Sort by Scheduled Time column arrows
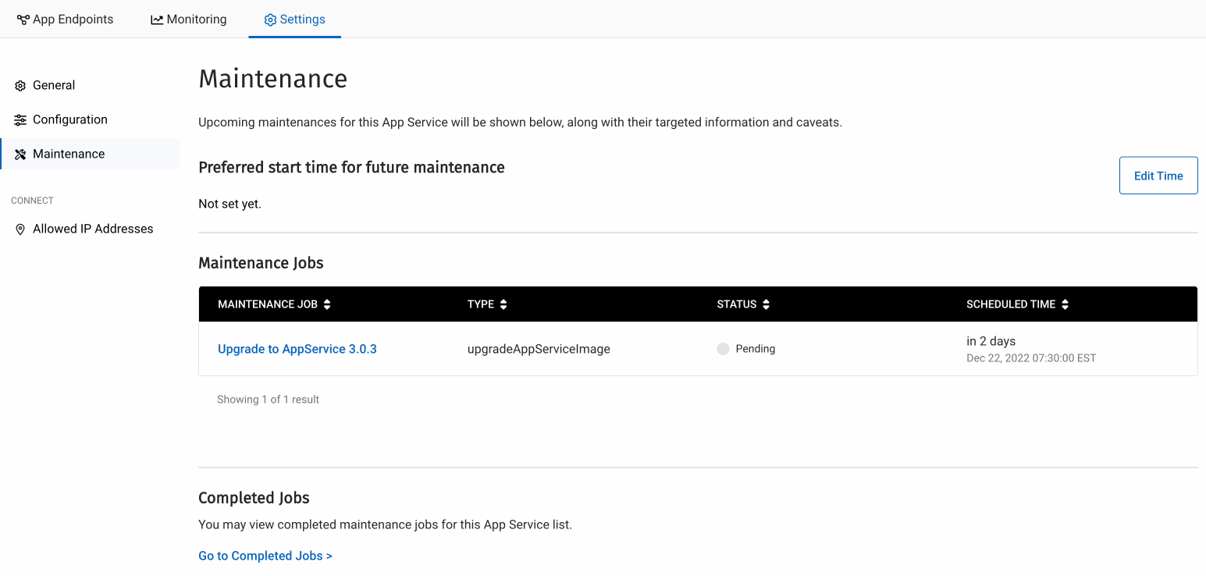This screenshot has height=576, width=1206. click(x=1065, y=304)
